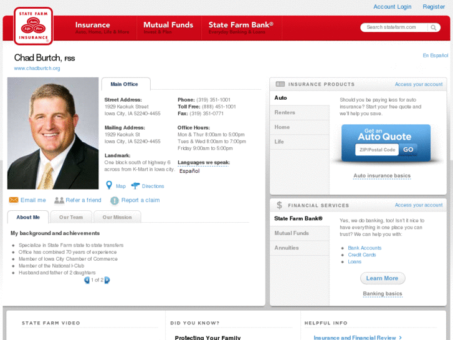Select the Renters insurance product tab
This screenshot has height=340, width=453.
(x=300, y=112)
